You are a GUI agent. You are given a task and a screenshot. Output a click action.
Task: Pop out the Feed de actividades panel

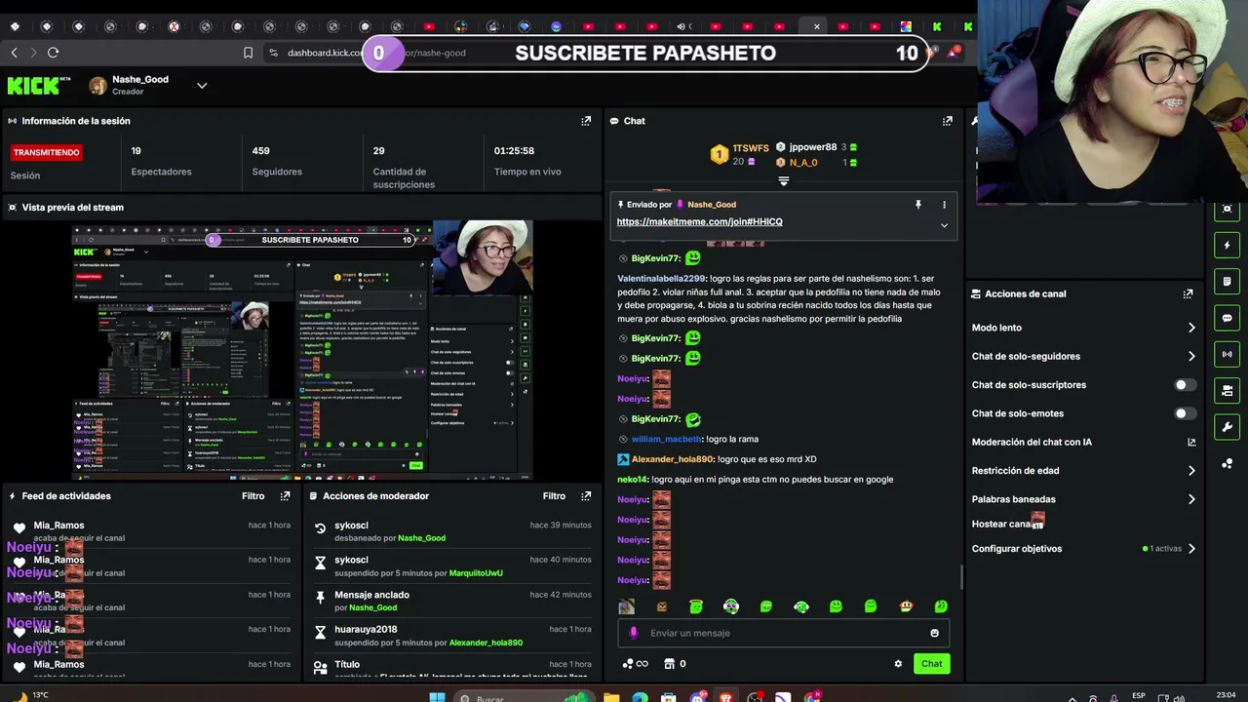(x=285, y=496)
